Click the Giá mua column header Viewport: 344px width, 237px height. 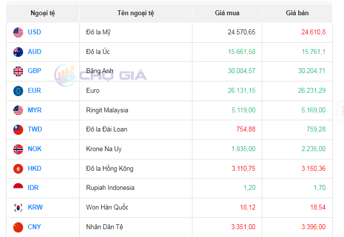227,13
